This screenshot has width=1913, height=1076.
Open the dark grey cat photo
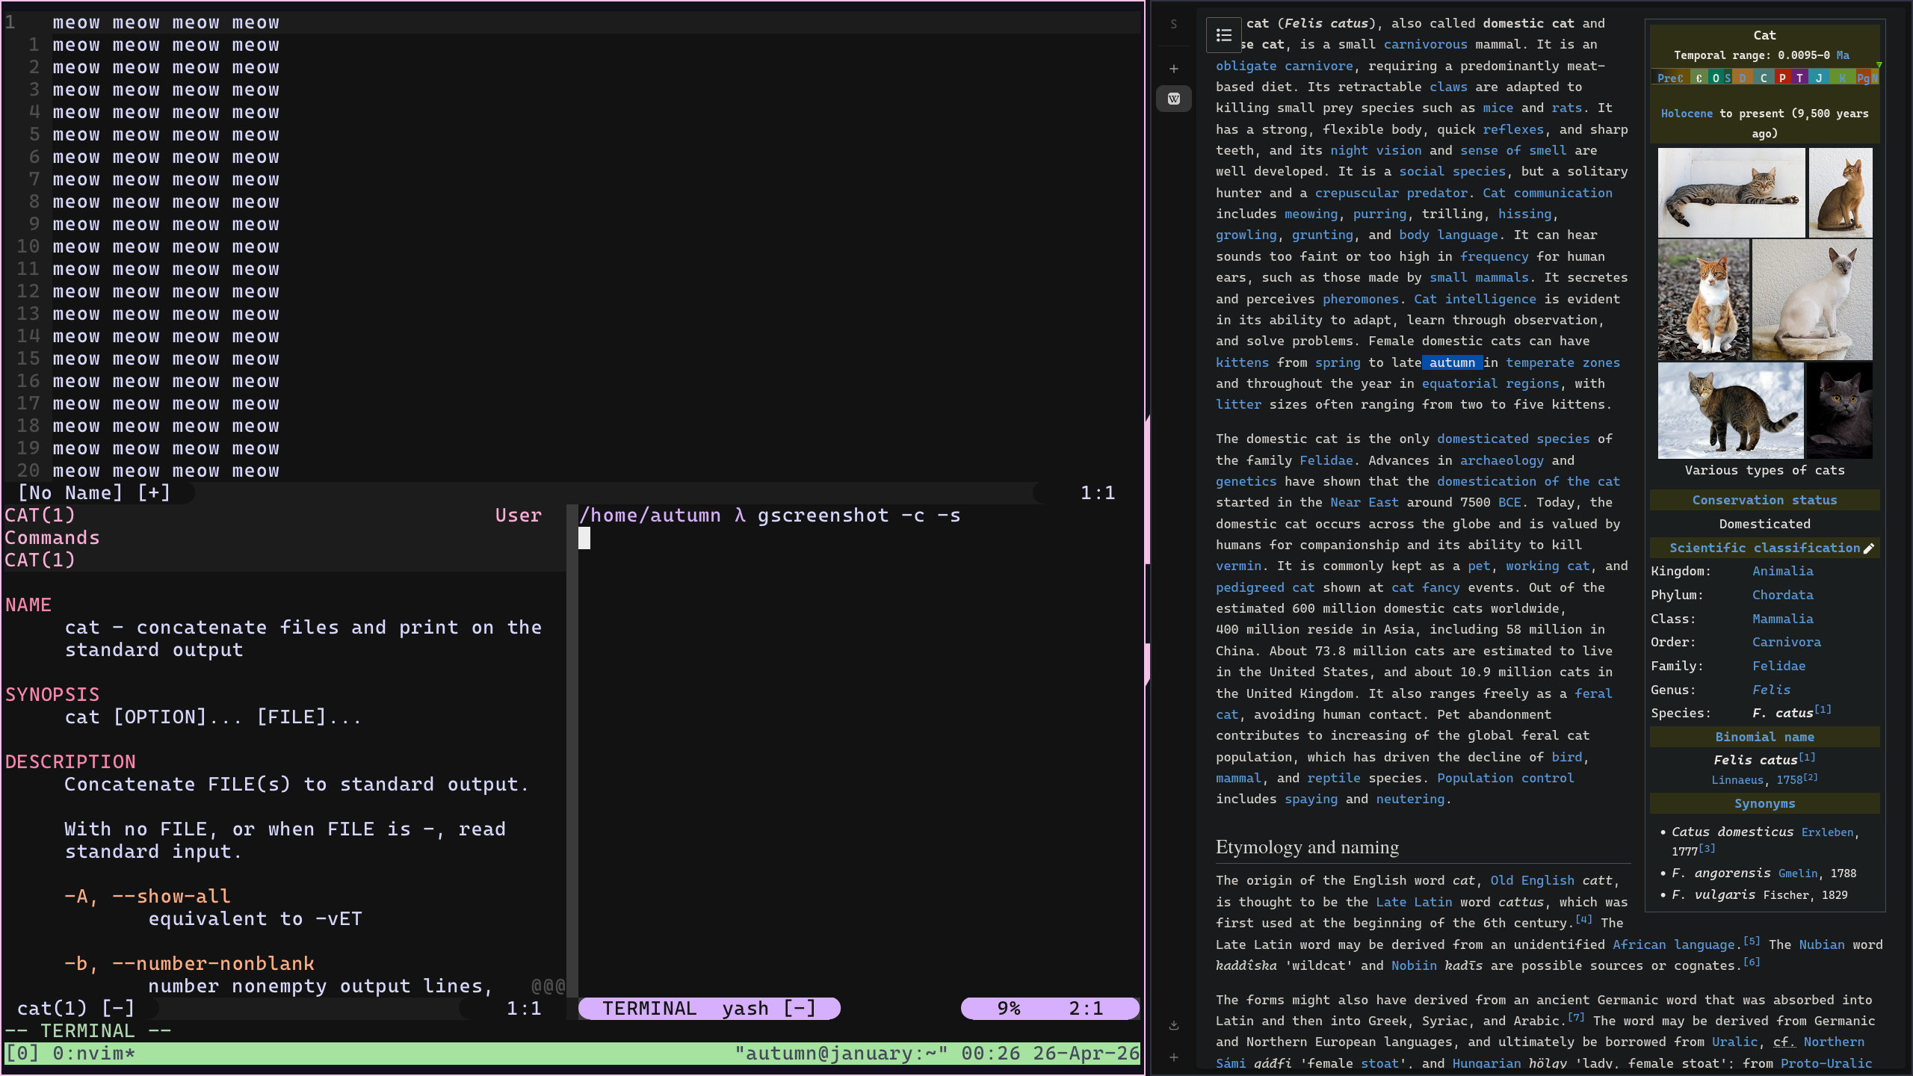pyautogui.click(x=1840, y=410)
